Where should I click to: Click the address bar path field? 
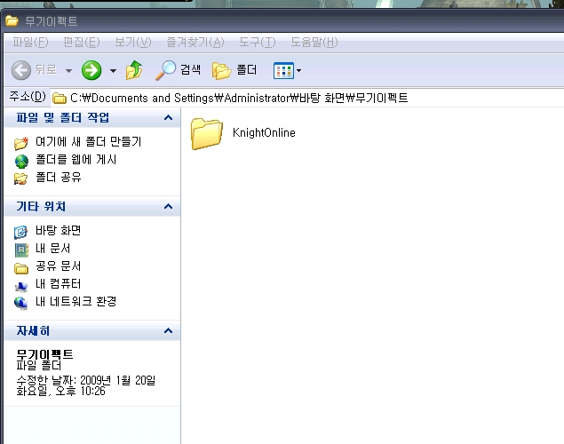coord(307,98)
